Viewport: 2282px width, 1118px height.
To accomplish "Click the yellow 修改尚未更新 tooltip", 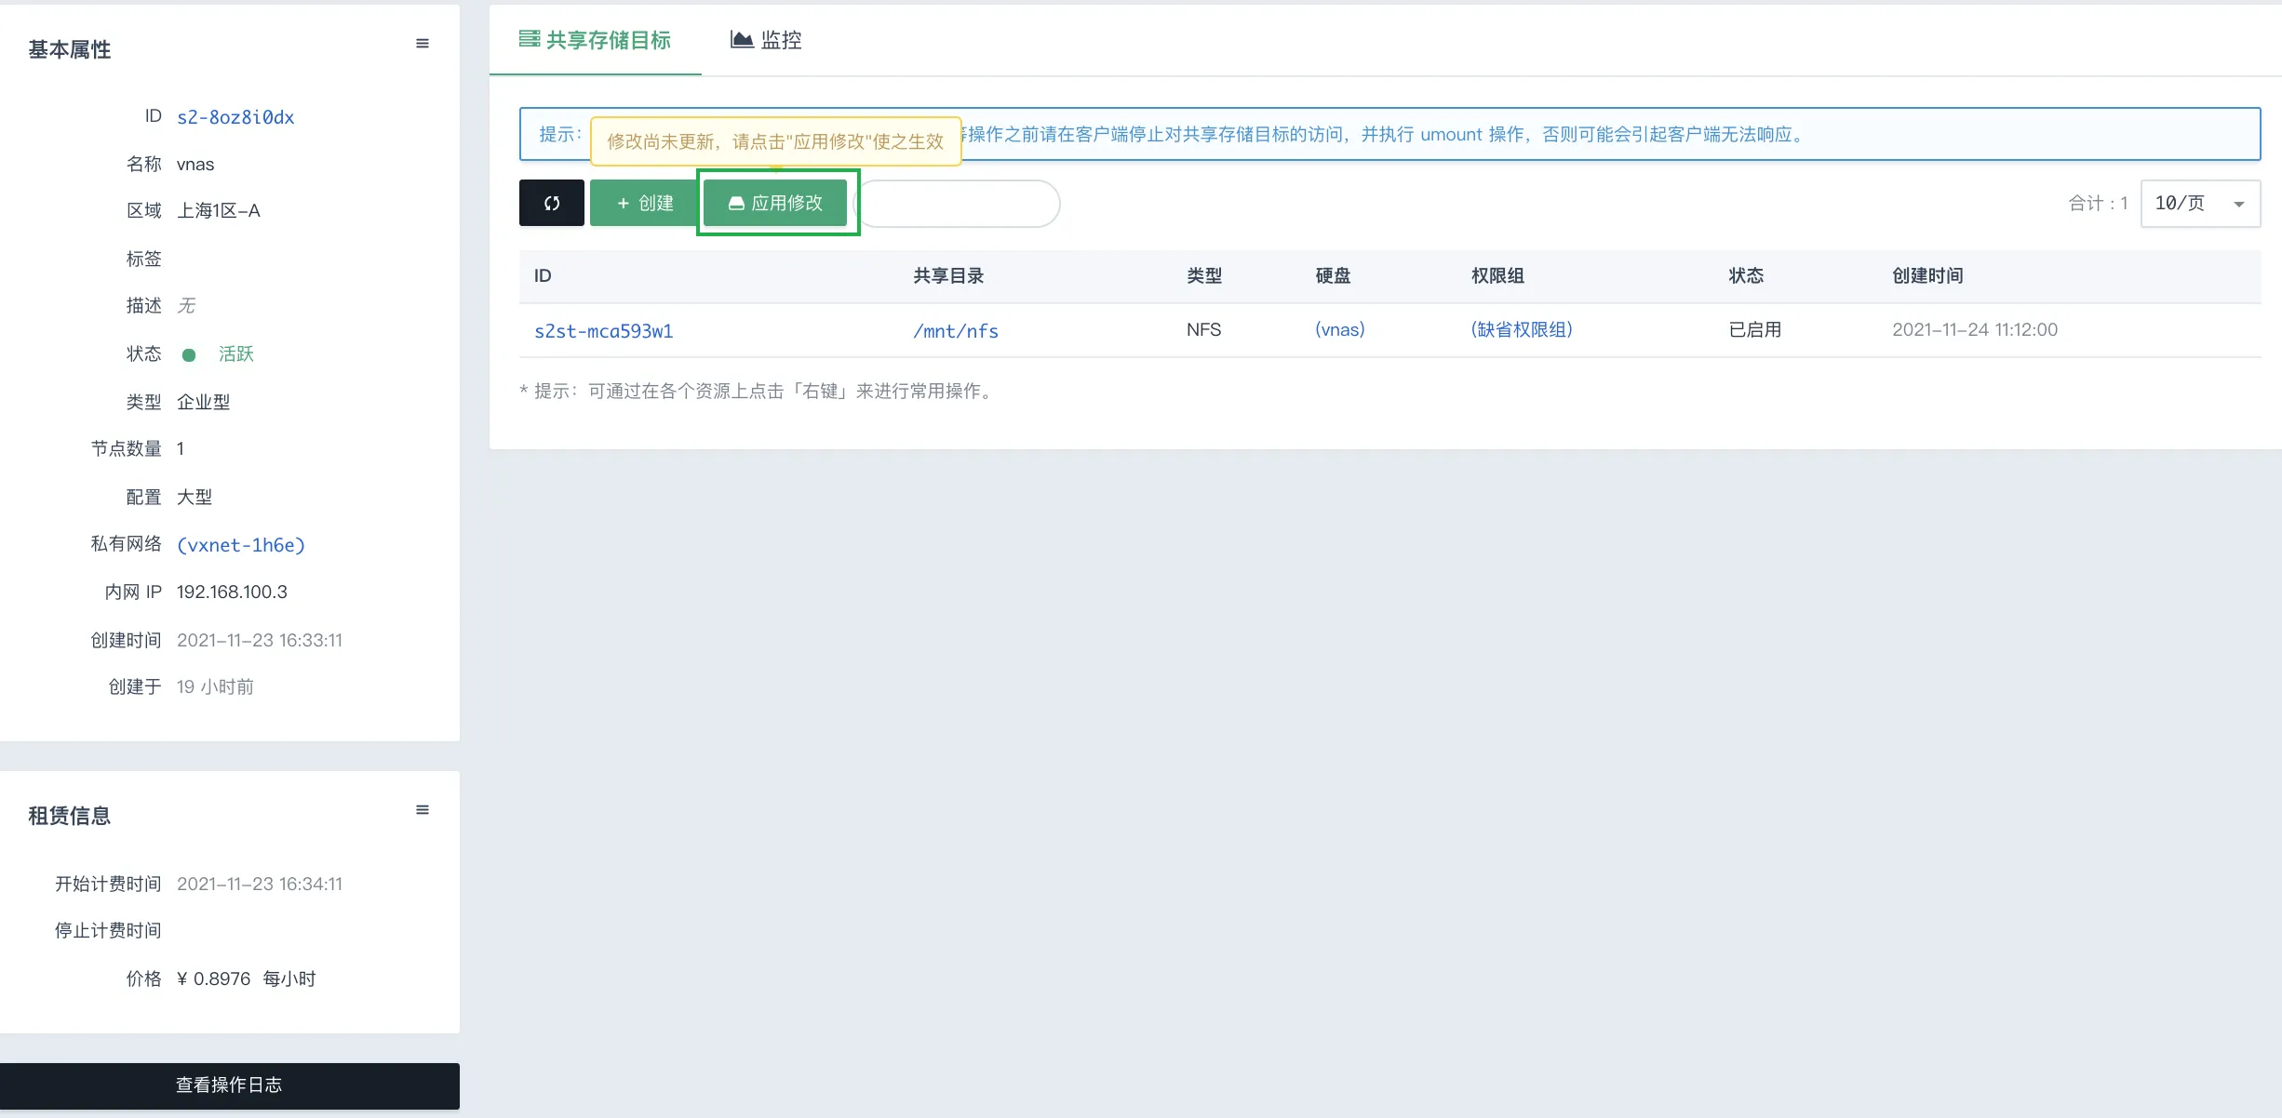I will click(x=775, y=141).
